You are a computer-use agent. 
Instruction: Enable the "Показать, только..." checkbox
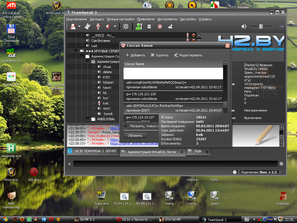(x=126, y=126)
